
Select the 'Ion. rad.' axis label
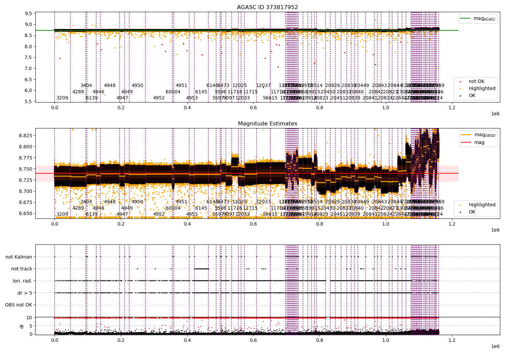22,281
